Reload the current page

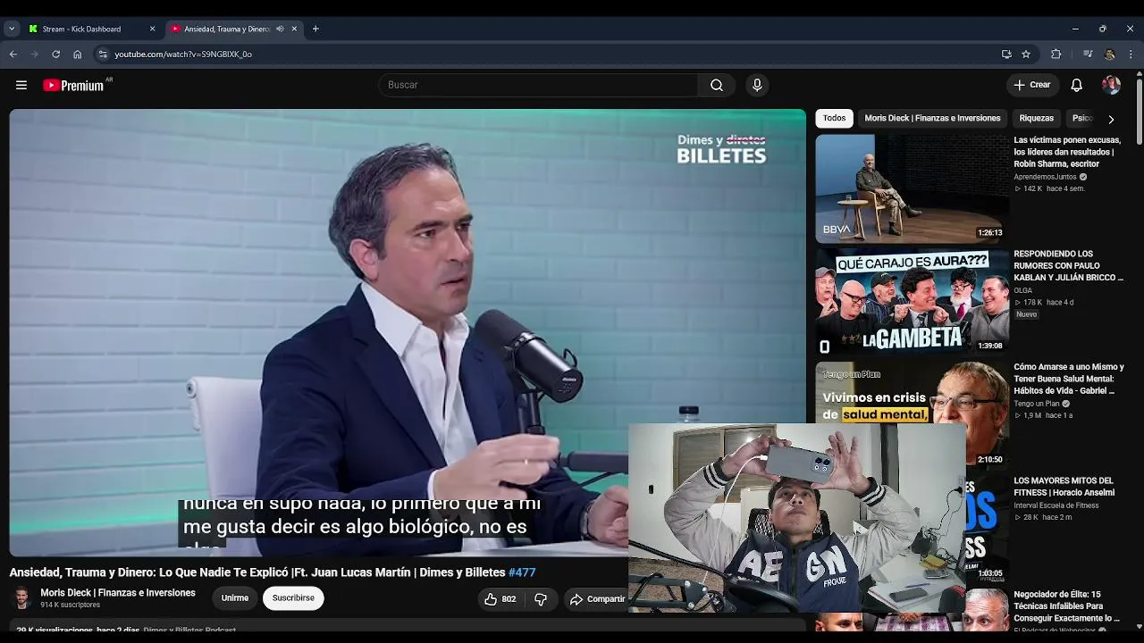click(55, 54)
